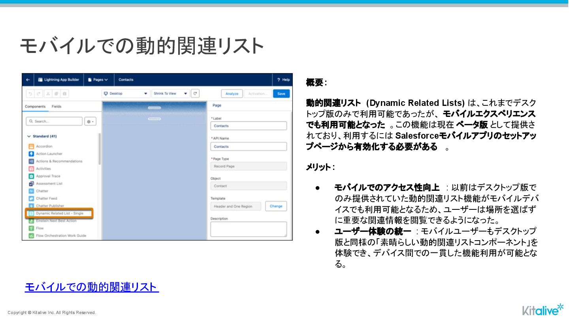This screenshot has height=320, width=569.
Task: Click the Chatter Feed label
Action: tap(47, 198)
